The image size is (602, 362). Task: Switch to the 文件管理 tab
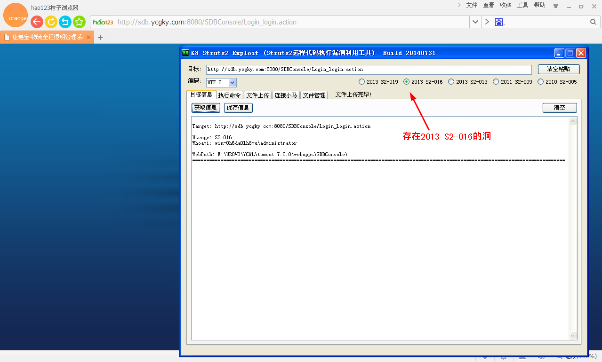coord(314,95)
